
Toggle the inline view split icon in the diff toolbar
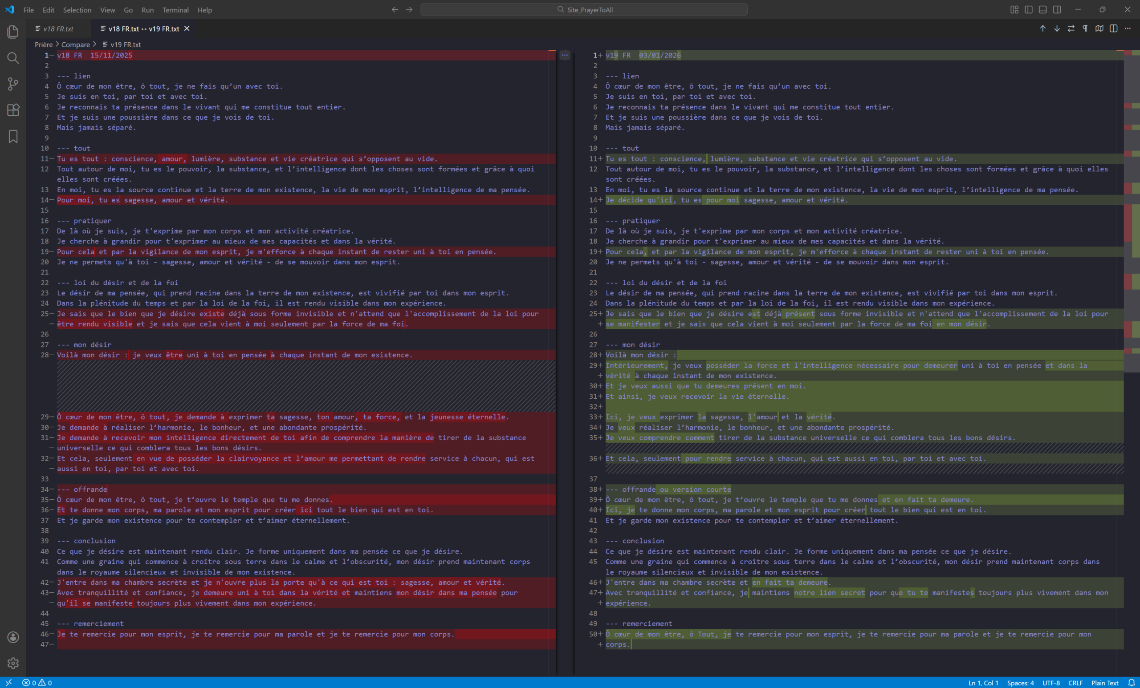coord(1114,28)
